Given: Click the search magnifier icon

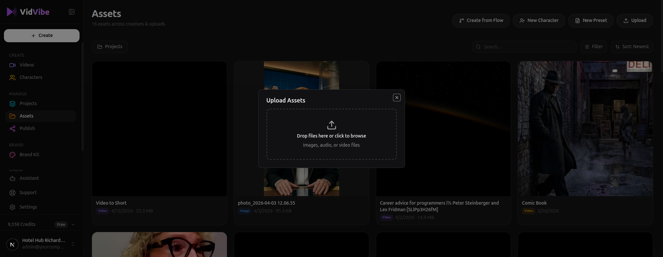Looking at the screenshot, I should pyautogui.click(x=478, y=47).
